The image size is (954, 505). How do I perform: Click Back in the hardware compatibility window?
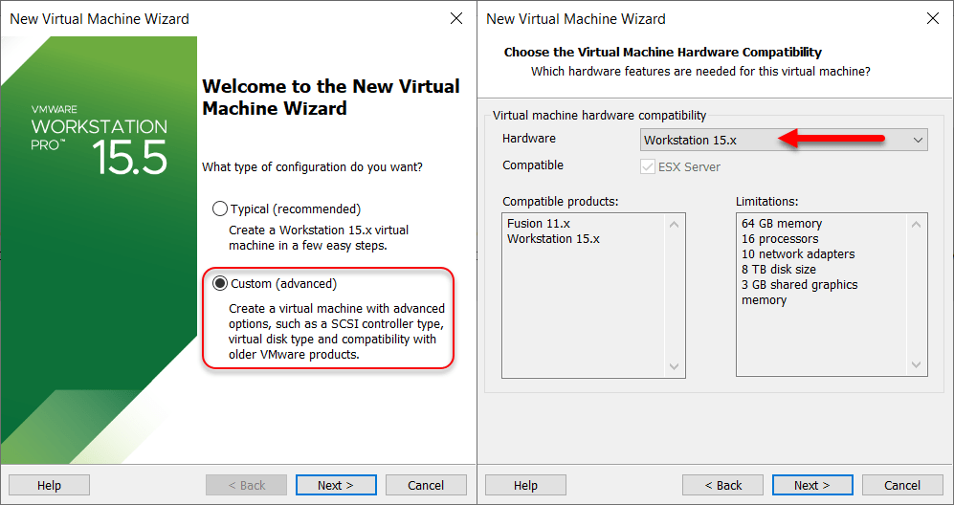click(x=722, y=485)
